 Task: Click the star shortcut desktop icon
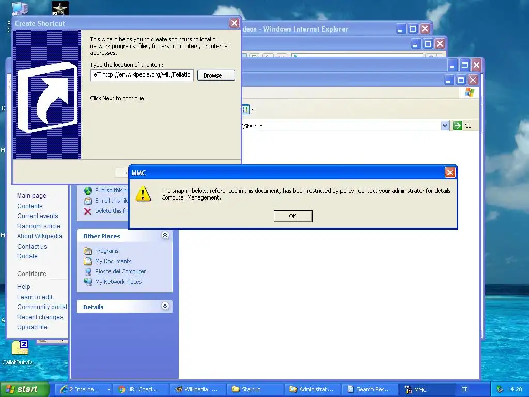tap(60, 8)
